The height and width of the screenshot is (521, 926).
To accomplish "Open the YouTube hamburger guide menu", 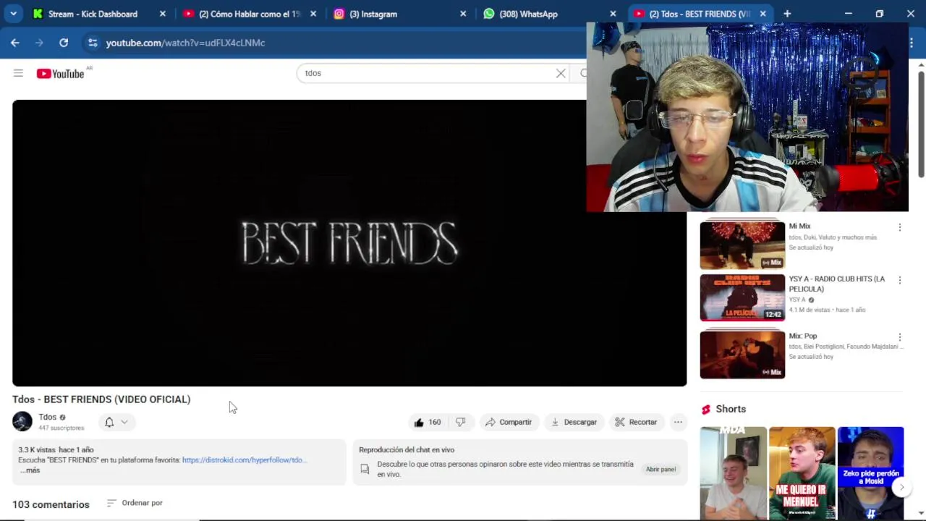I will point(18,73).
